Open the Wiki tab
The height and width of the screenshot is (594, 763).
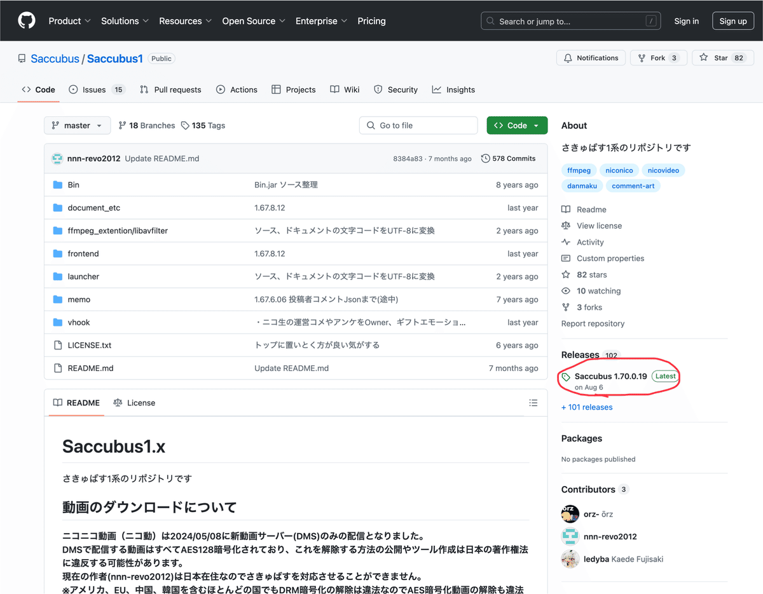345,90
